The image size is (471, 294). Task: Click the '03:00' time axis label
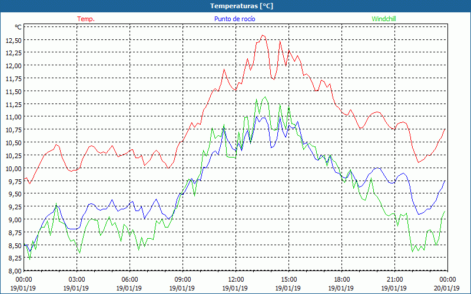coord(77,279)
